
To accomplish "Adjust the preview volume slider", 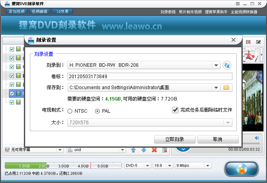I will 251,144.
